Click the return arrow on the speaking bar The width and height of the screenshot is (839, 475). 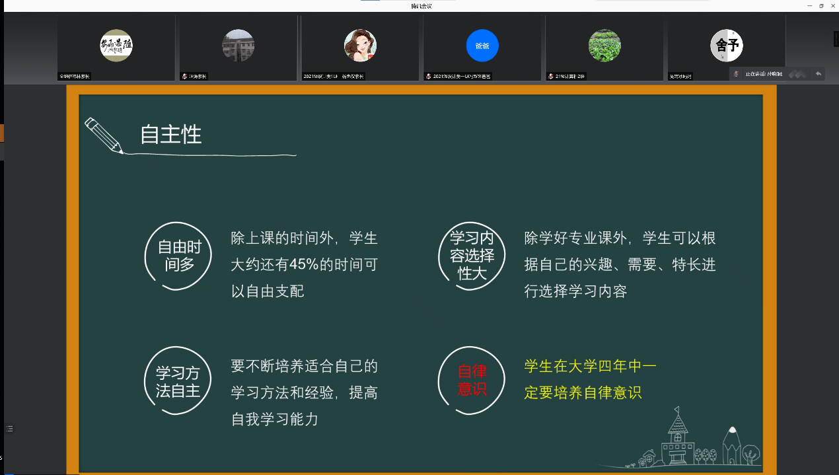(819, 74)
